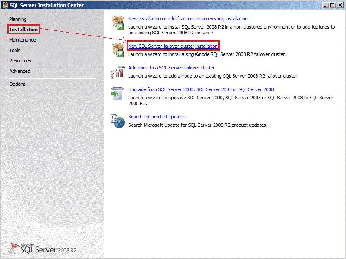Select the Installation section
The height and width of the screenshot is (259, 346).
(23, 30)
